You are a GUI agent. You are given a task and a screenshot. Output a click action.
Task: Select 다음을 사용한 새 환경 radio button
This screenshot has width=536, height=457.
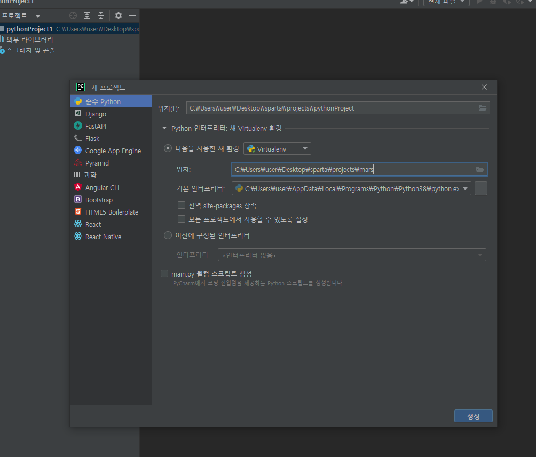click(168, 148)
